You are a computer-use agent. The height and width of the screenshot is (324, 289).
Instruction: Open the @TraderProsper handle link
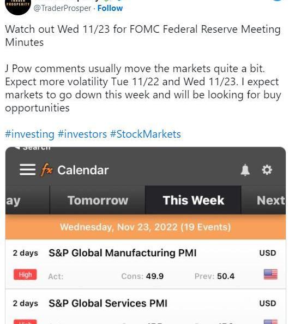pyautogui.click(x=62, y=8)
